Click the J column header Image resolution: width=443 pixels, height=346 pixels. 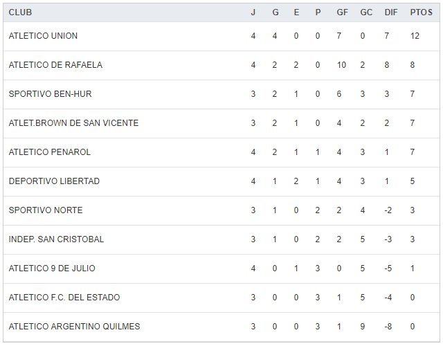click(253, 12)
